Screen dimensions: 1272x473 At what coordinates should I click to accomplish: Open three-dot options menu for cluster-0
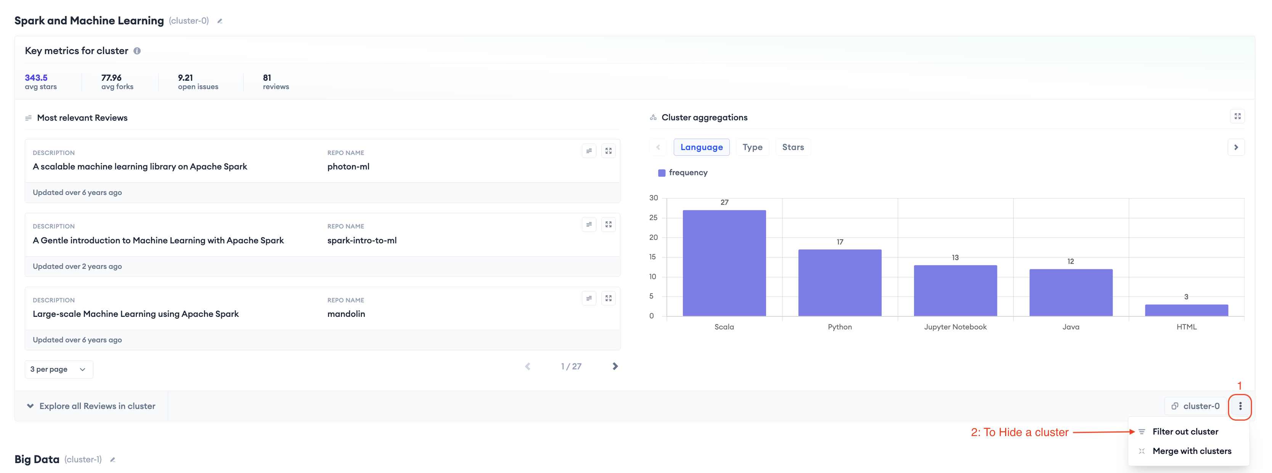pos(1240,406)
